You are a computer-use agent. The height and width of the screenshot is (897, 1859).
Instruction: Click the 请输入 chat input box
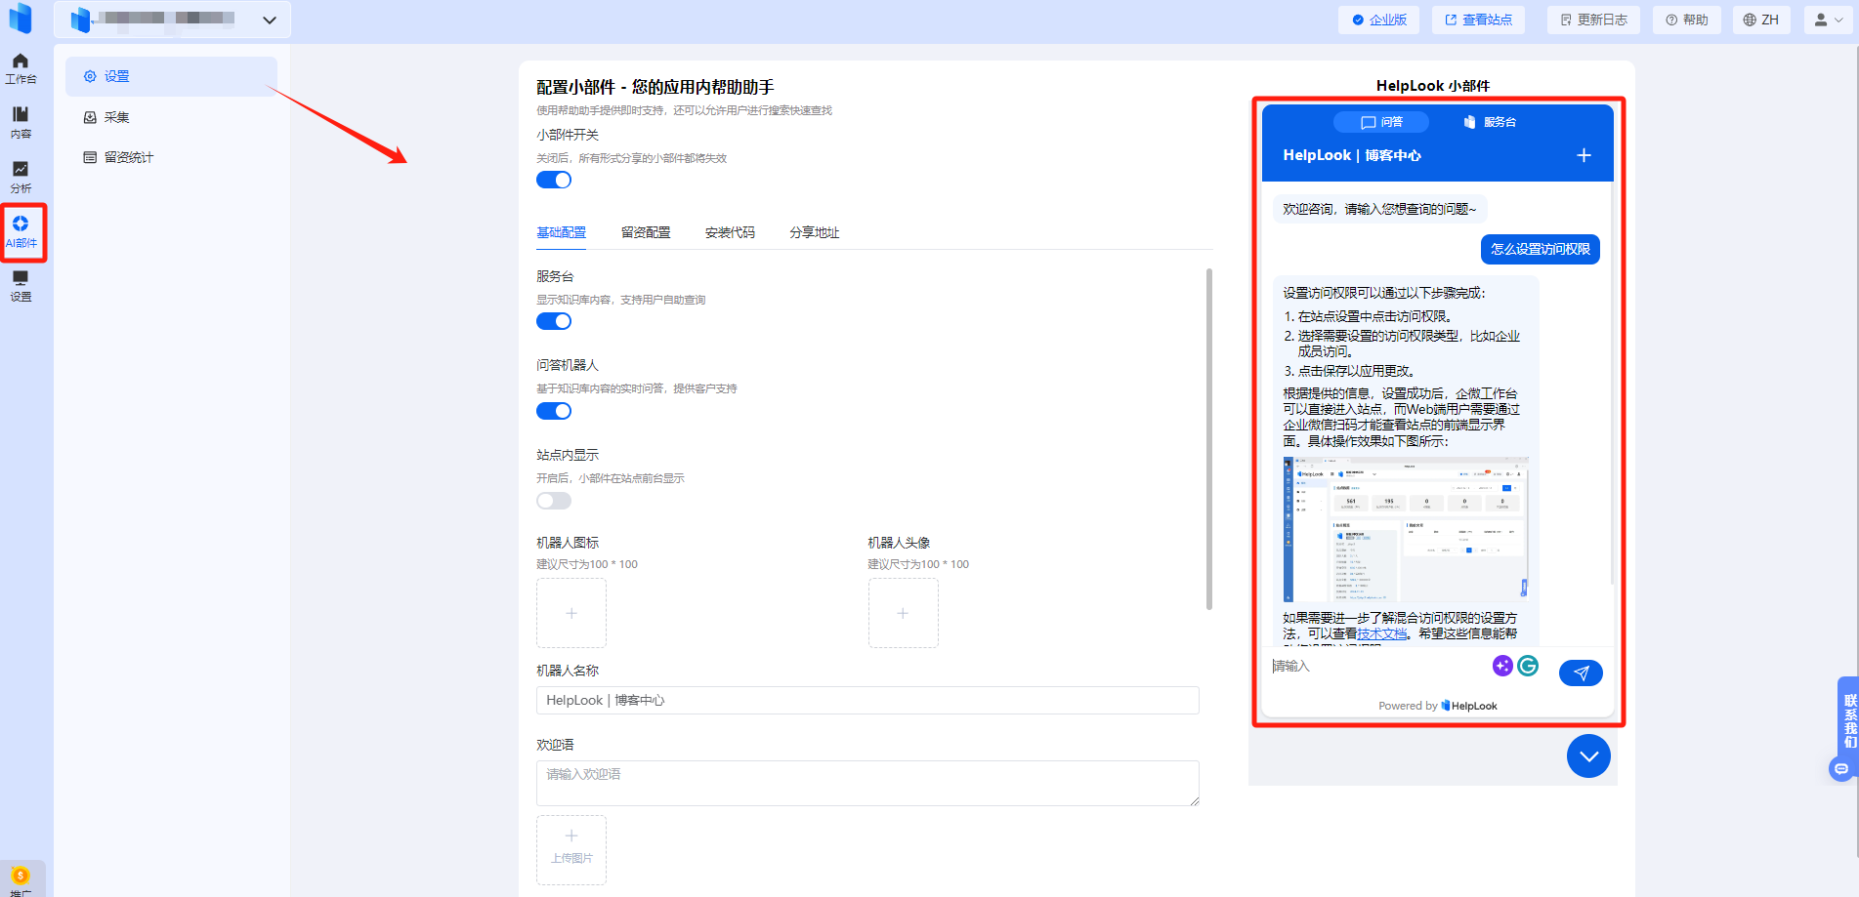[x=1377, y=666]
